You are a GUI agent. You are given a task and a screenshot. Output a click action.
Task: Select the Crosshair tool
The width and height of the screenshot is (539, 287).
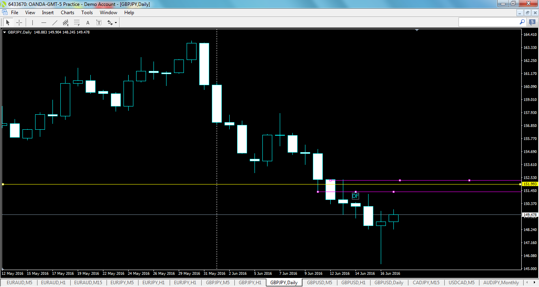(x=19, y=22)
